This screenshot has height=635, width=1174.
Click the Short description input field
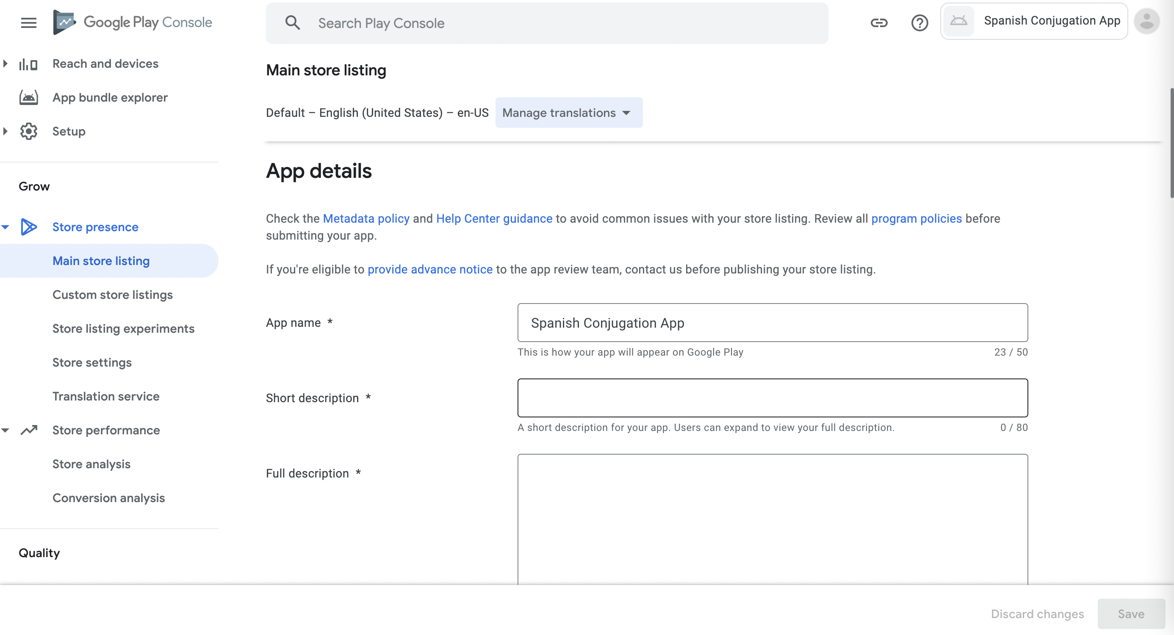pyautogui.click(x=773, y=398)
